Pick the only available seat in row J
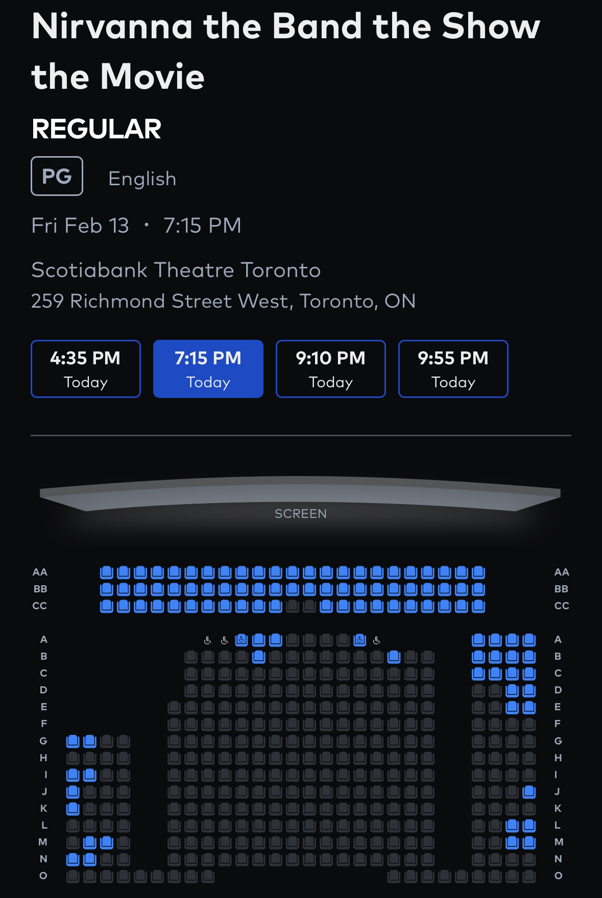The width and height of the screenshot is (602, 898). click(73, 792)
